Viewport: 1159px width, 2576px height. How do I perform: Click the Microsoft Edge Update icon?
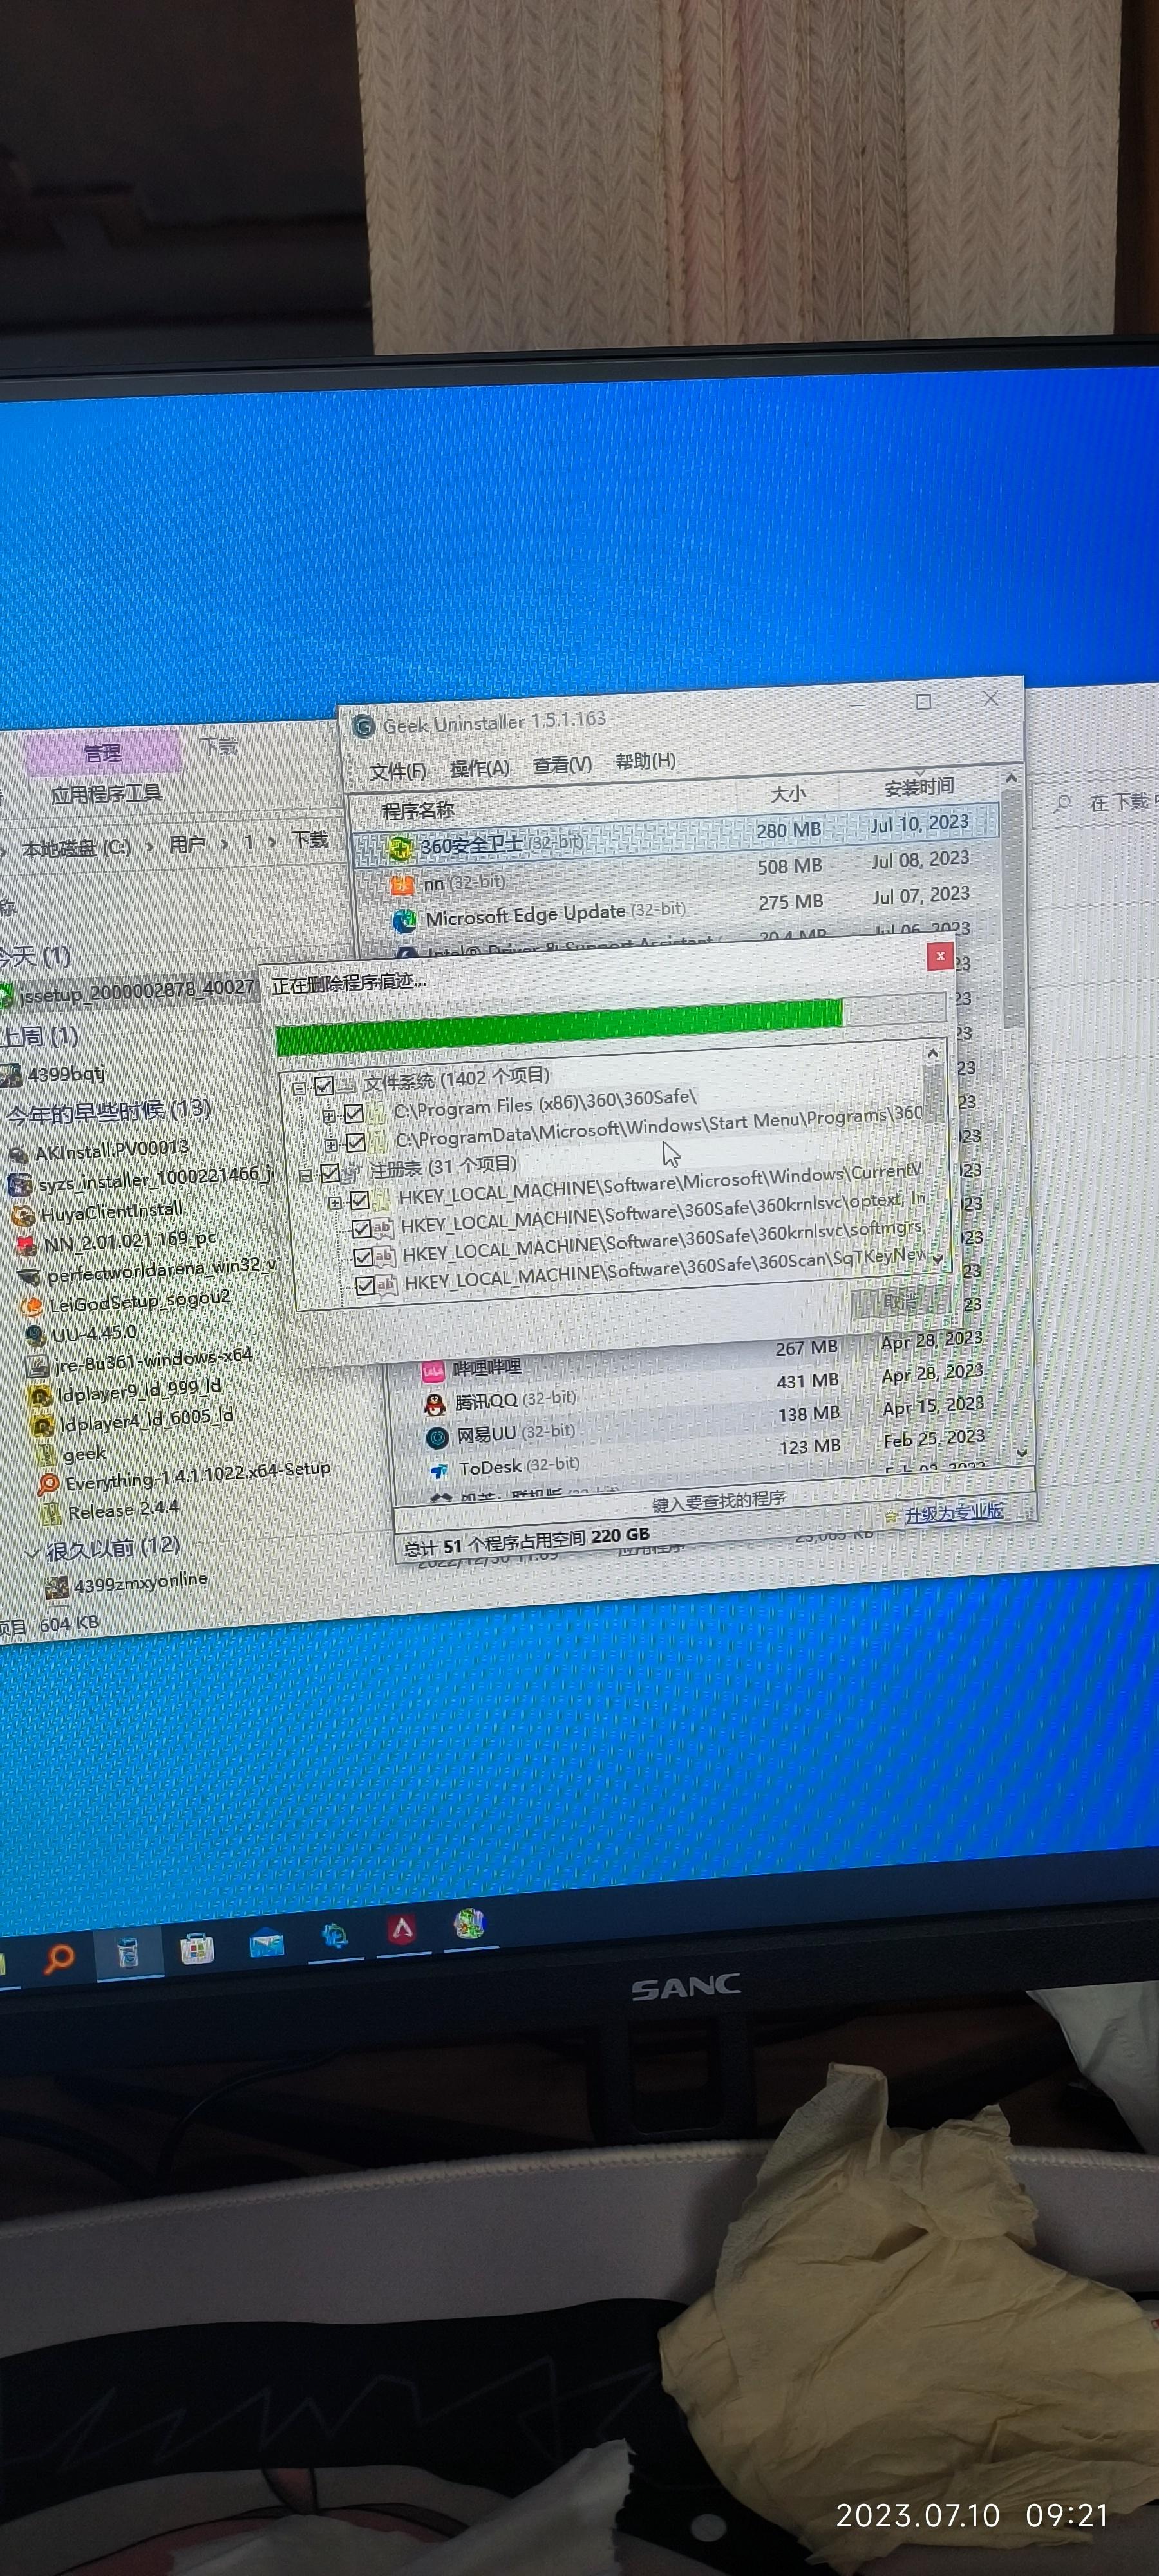point(404,920)
